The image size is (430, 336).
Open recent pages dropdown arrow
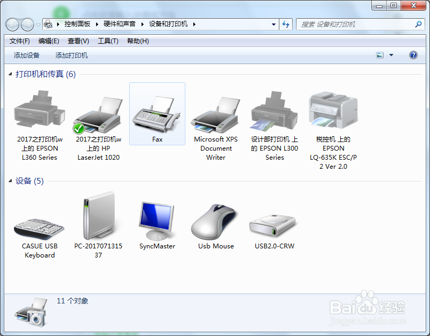[x=38, y=25]
